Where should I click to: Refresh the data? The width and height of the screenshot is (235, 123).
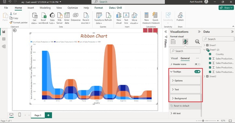coord(108,17)
